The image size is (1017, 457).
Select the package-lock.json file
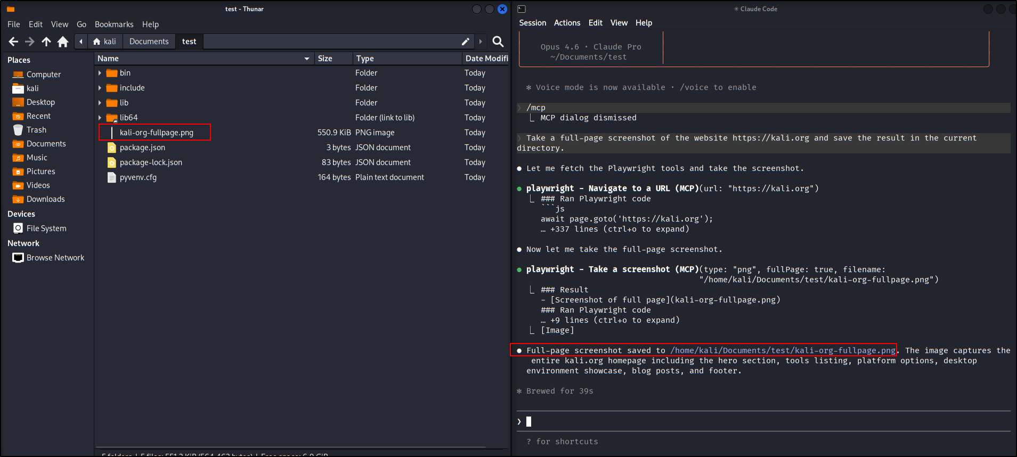(x=151, y=162)
